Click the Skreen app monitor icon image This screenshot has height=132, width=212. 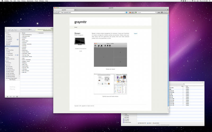click(80, 41)
